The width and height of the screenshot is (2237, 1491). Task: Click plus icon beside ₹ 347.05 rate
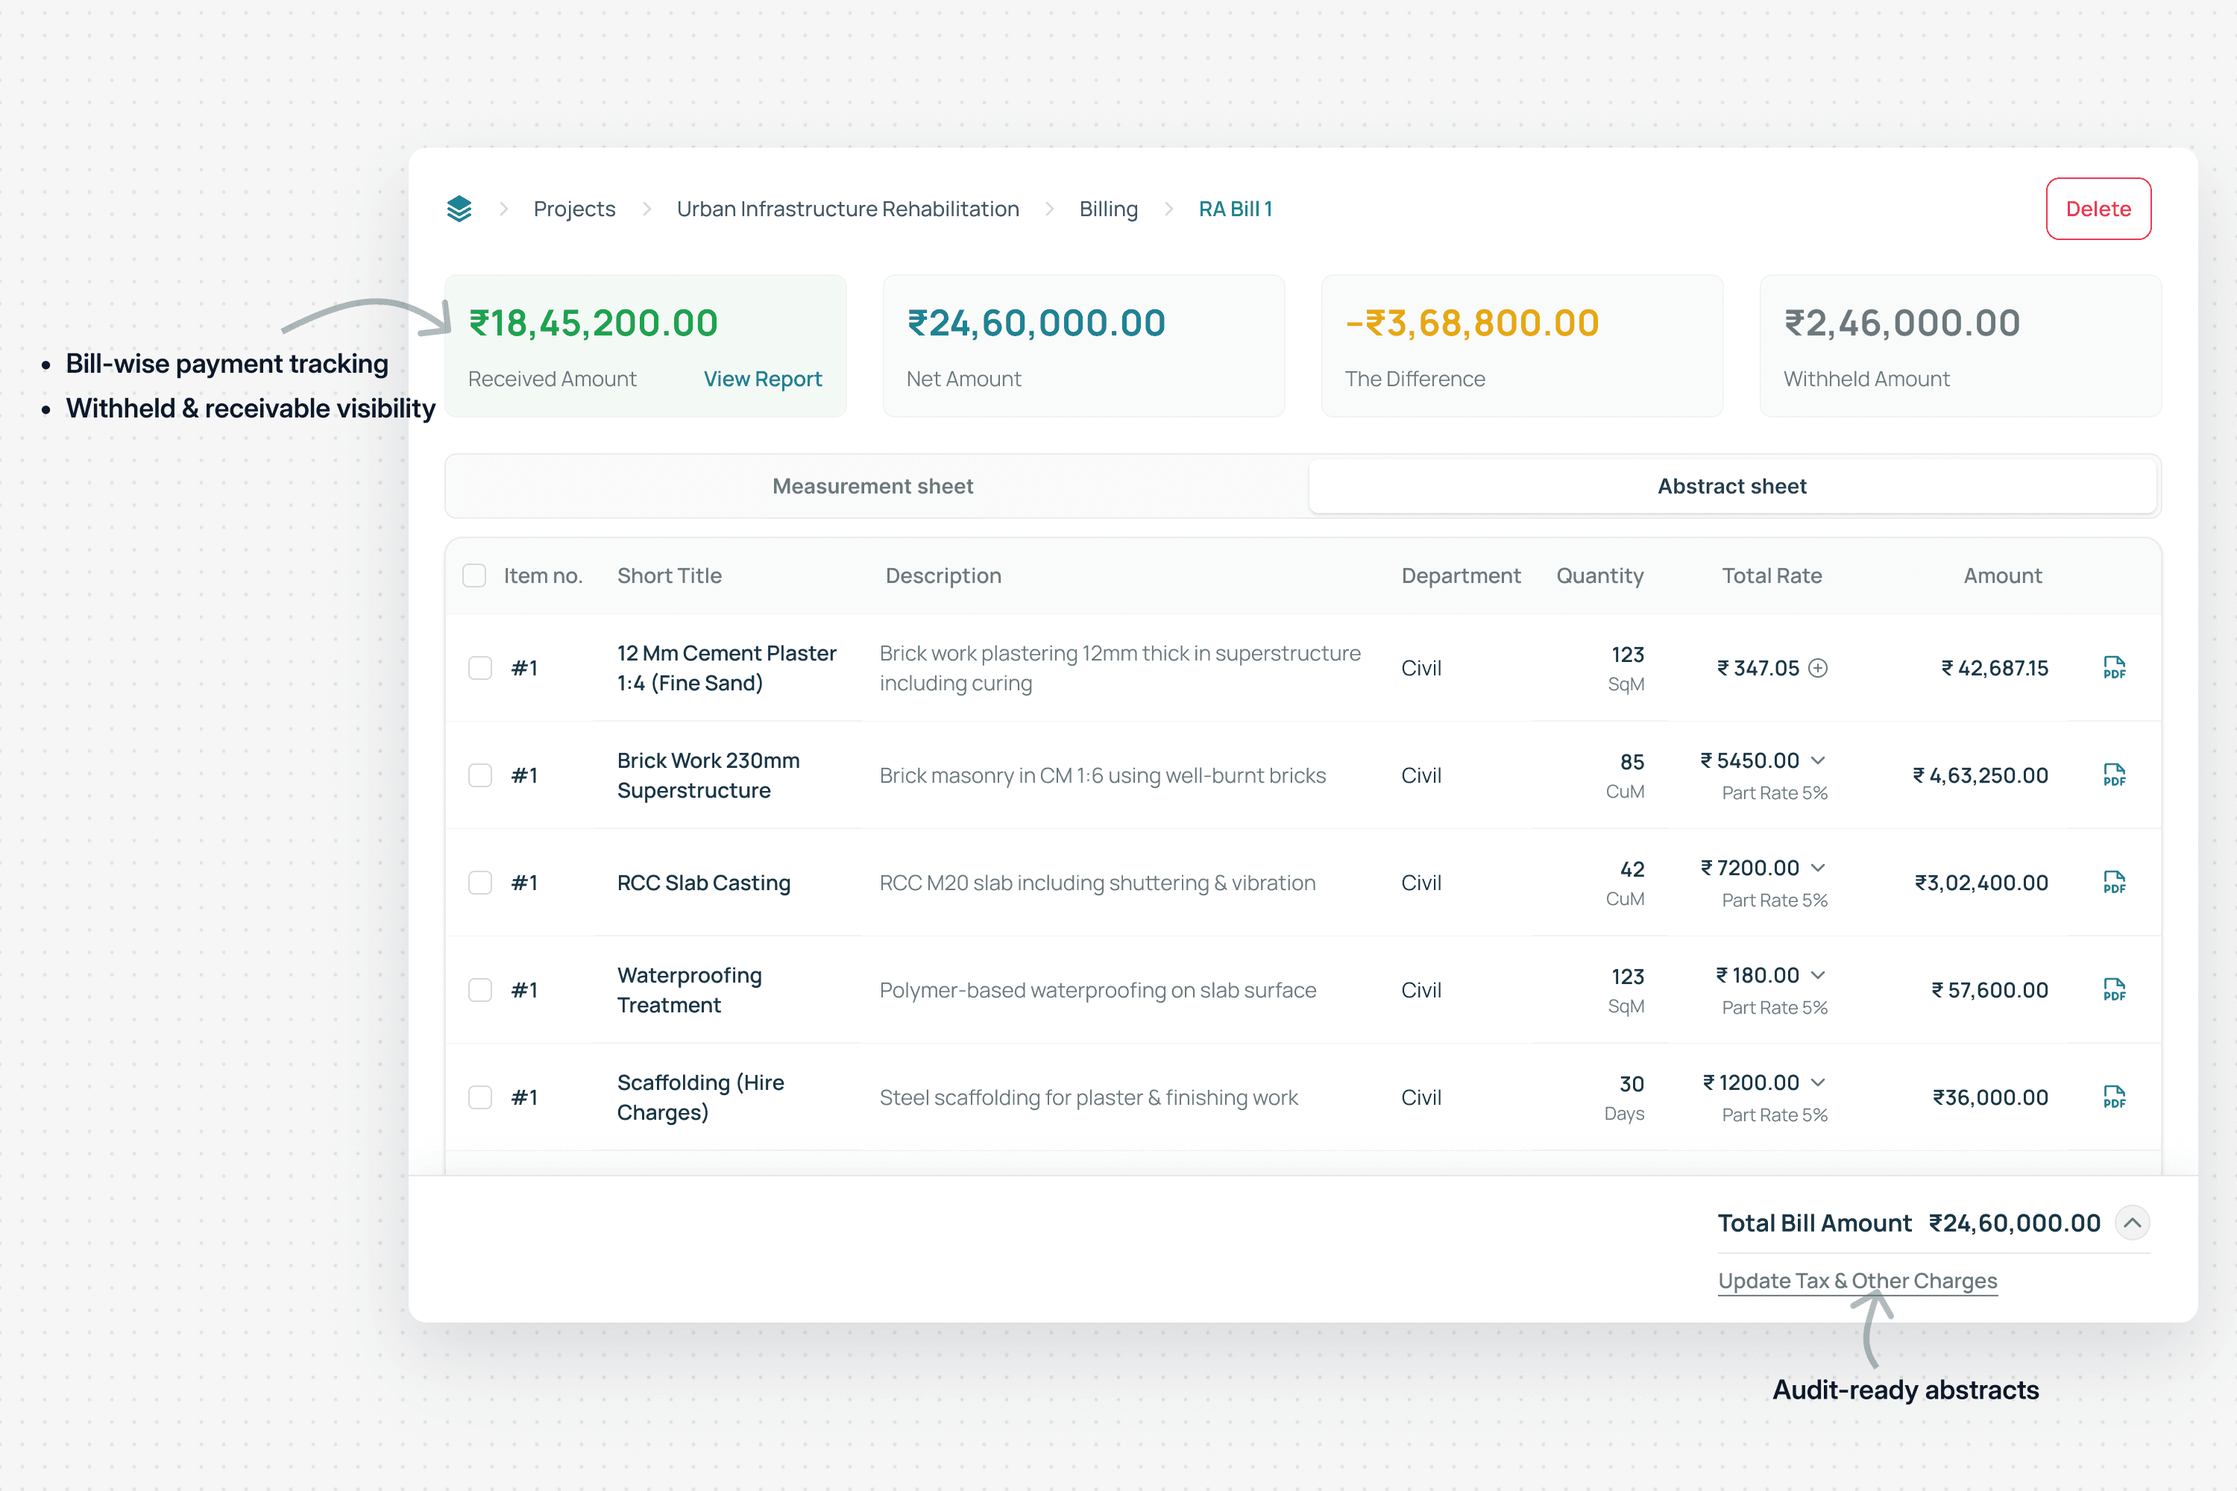(x=1818, y=667)
